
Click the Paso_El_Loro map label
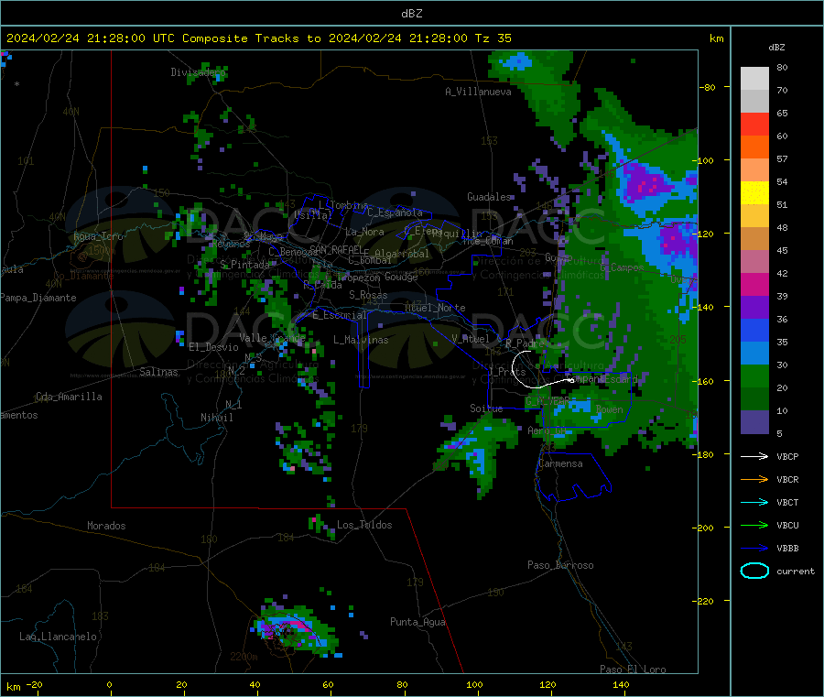(x=633, y=670)
